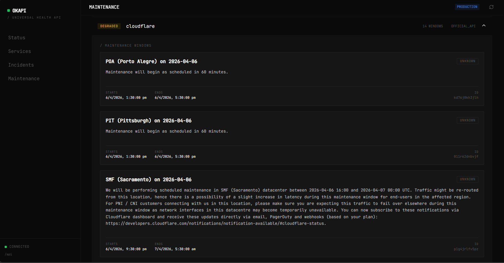Click the UNKNOWN badge on POA card
The height and width of the screenshot is (263, 504).
[467, 61]
